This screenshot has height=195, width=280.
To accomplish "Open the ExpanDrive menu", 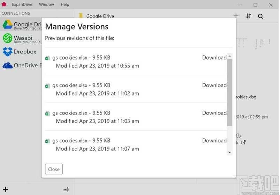I will (22, 5).
